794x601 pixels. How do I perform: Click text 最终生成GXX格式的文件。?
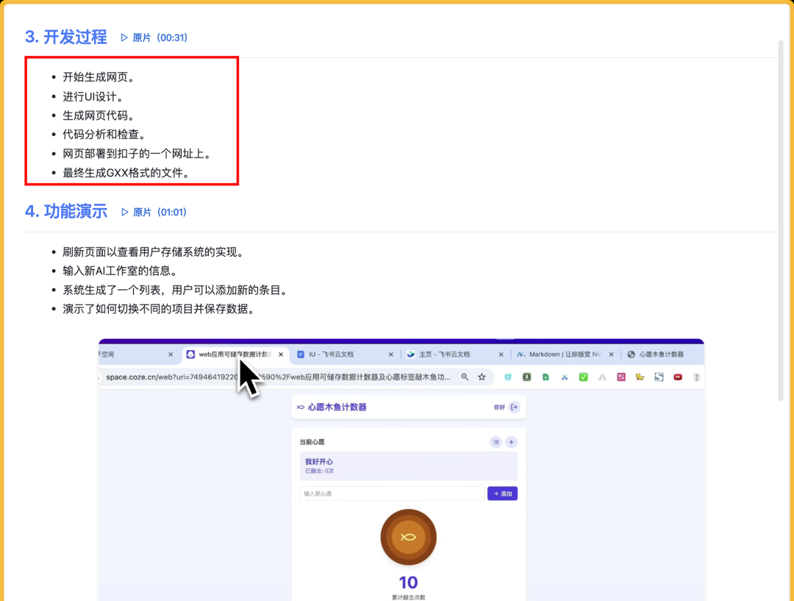[x=126, y=173]
